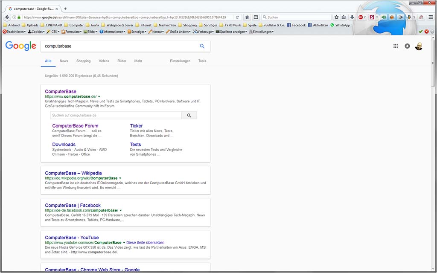Switch to the Bilder search tab
This screenshot has height=273, width=437.
click(122, 61)
